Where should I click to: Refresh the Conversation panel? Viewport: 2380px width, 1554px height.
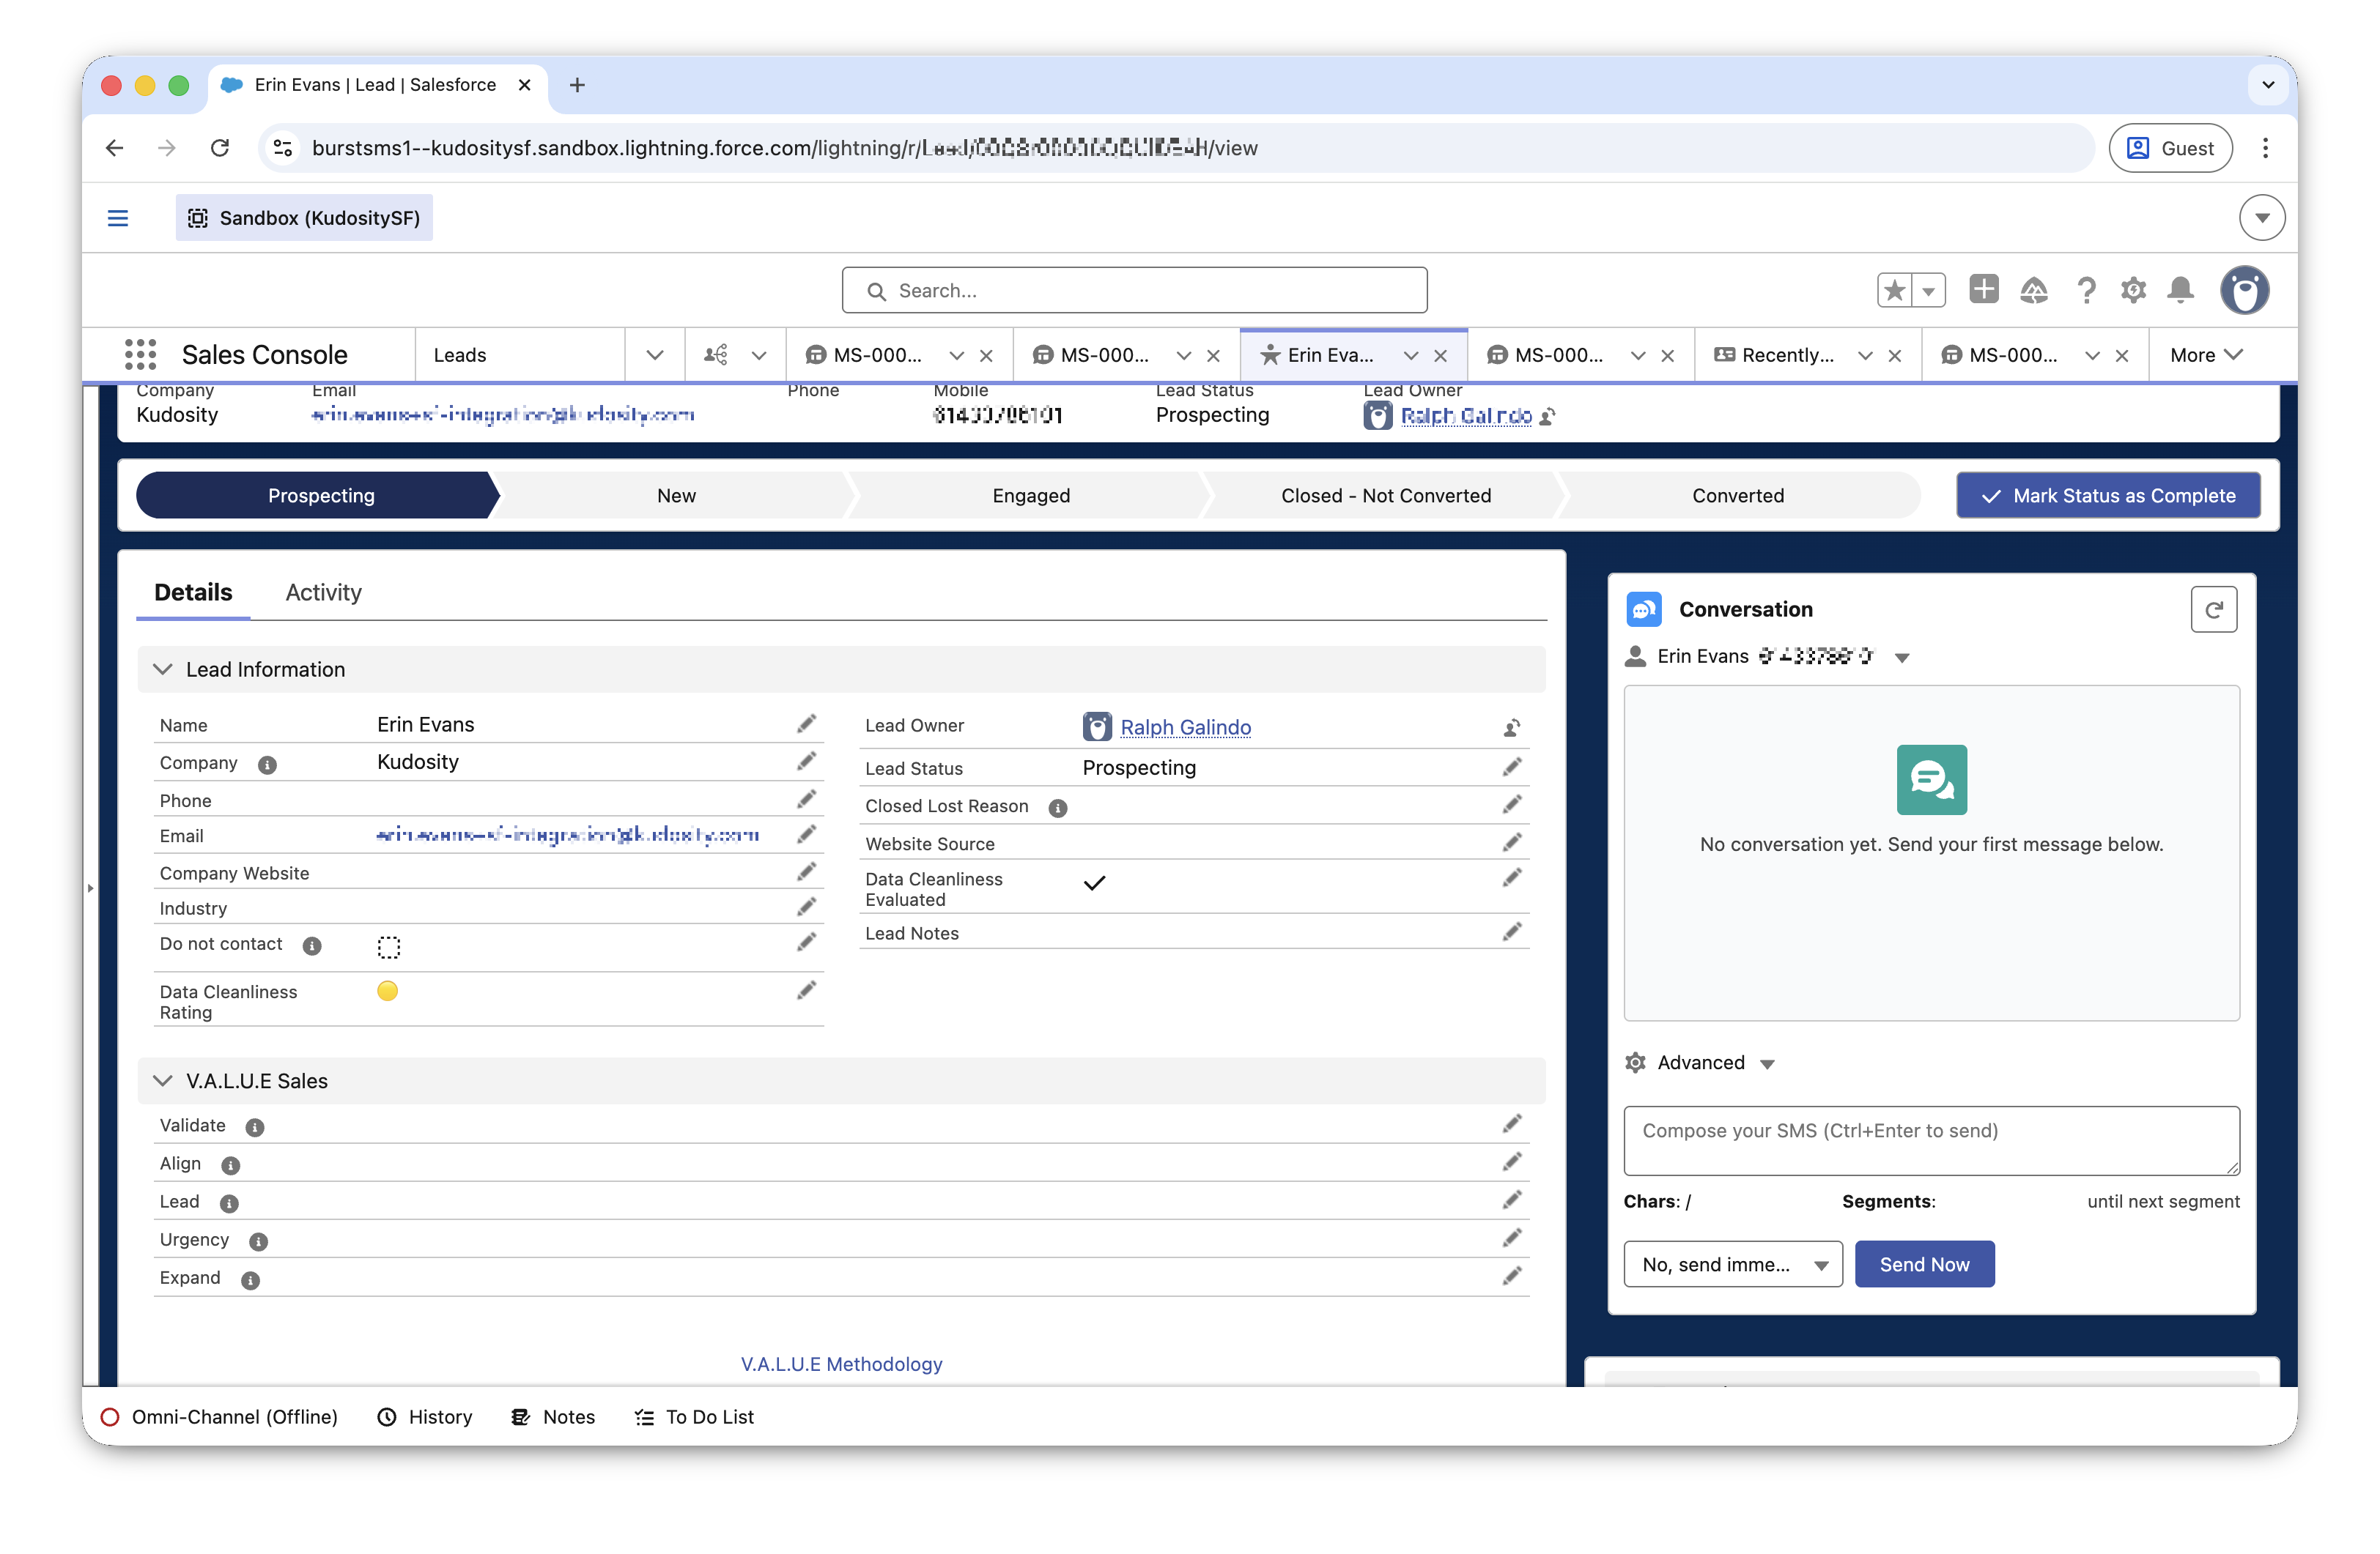click(x=2213, y=609)
